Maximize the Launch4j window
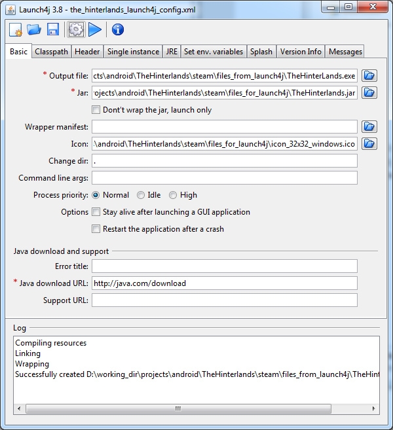 pos(348,7)
